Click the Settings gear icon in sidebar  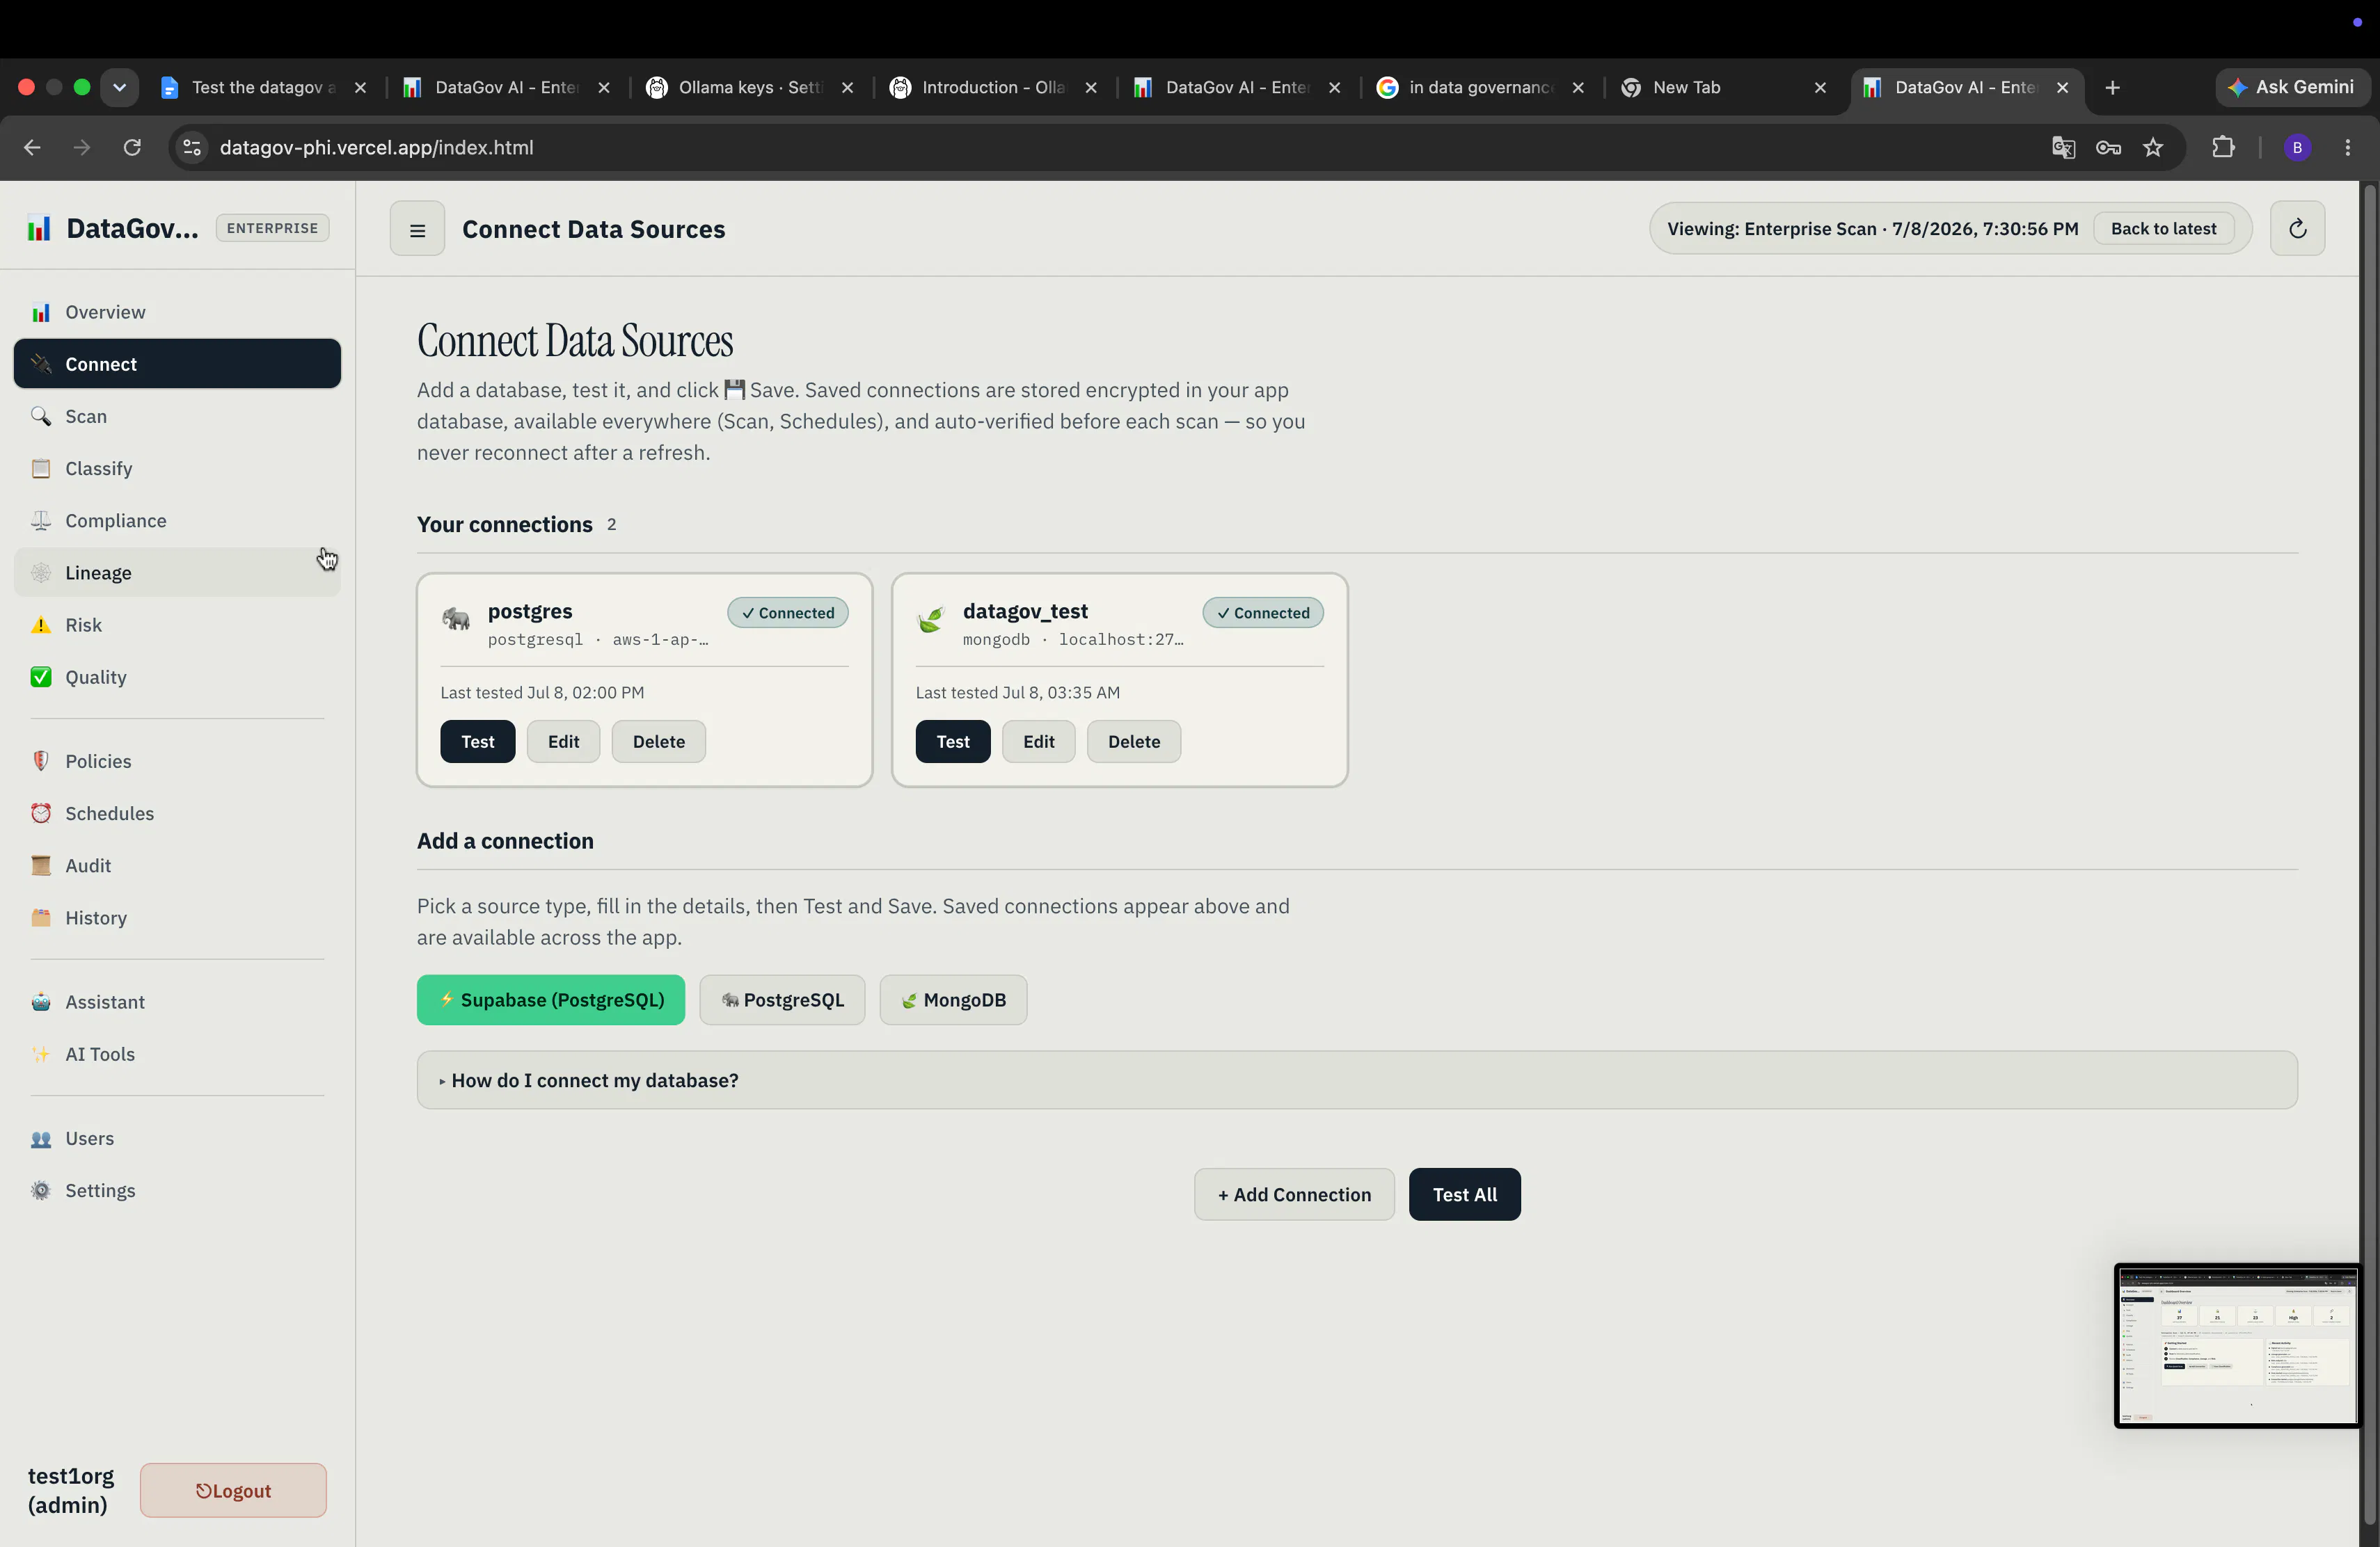coord(41,1190)
